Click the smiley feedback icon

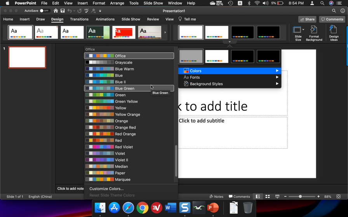point(343,10)
